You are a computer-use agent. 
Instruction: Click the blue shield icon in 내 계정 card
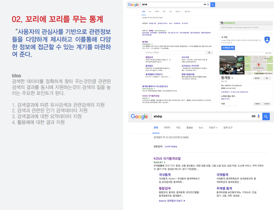(x=266, y=39)
